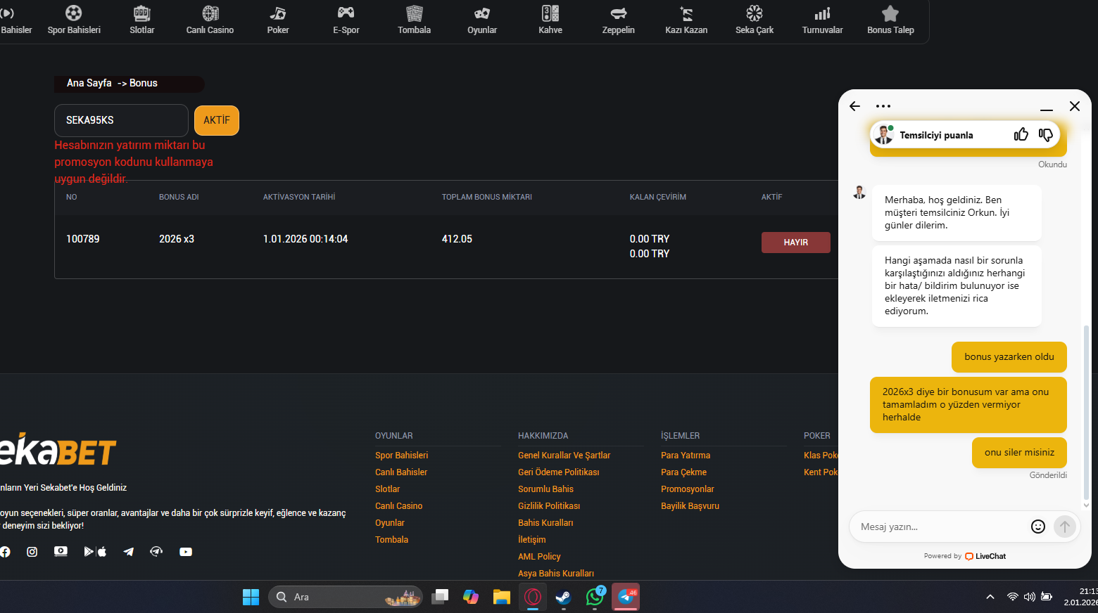Screen dimensions: 1098x613
Task: Open Bayilik Başvuru footer link
Action: click(x=690, y=506)
